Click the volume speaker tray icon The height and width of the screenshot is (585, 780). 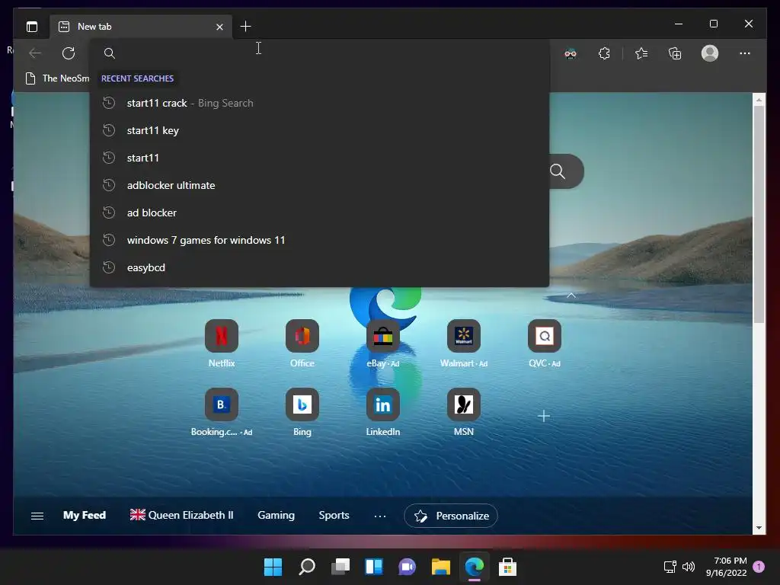pyautogui.click(x=689, y=567)
